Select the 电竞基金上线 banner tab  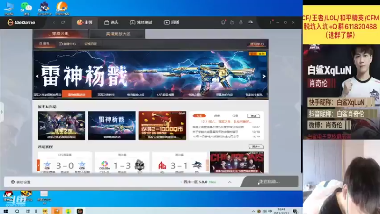pos(136,94)
